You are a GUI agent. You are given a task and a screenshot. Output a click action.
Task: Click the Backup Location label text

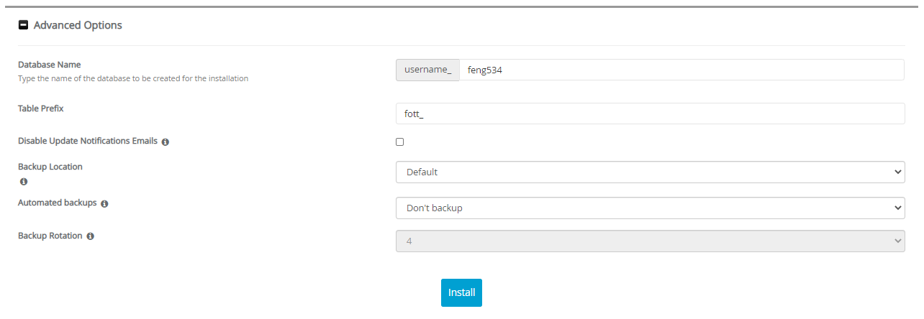[x=50, y=167]
